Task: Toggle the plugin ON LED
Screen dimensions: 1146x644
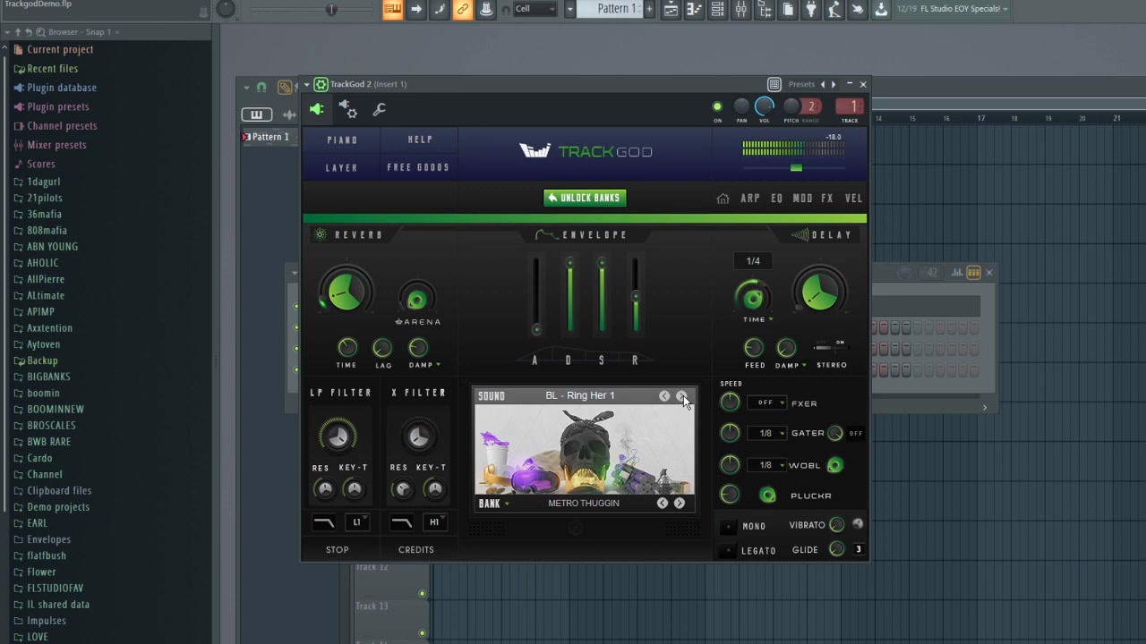Action: (x=717, y=107)
